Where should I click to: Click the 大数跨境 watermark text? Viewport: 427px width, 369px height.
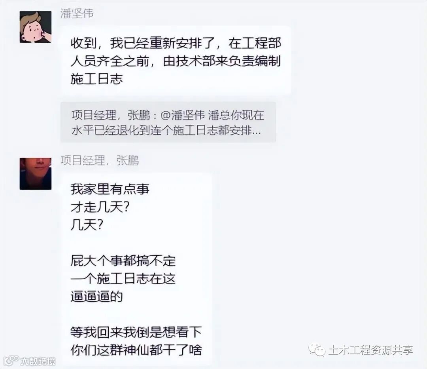point(38,361)
